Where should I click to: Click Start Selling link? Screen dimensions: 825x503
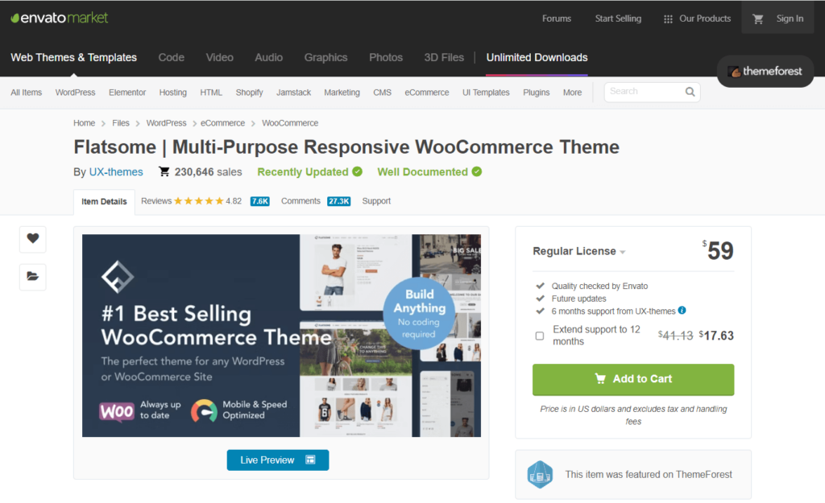click(x=618, y=19)
